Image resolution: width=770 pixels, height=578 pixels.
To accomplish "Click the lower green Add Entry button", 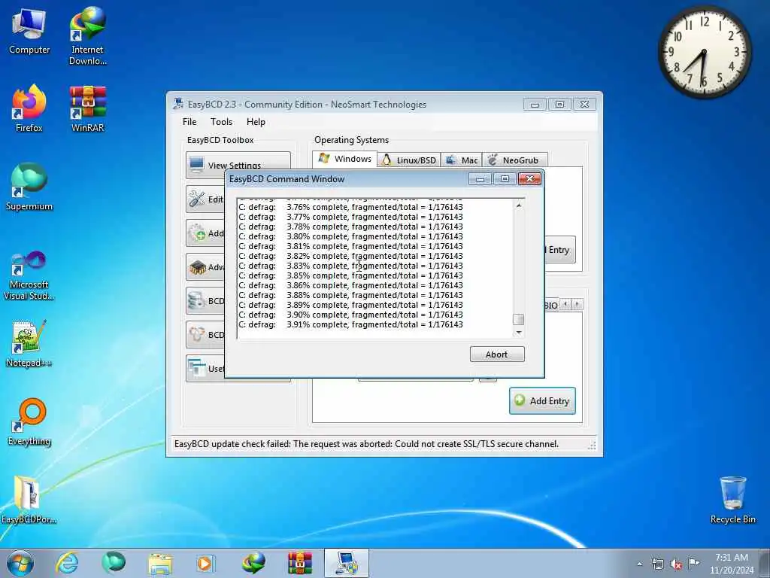I will coord(542,400).
